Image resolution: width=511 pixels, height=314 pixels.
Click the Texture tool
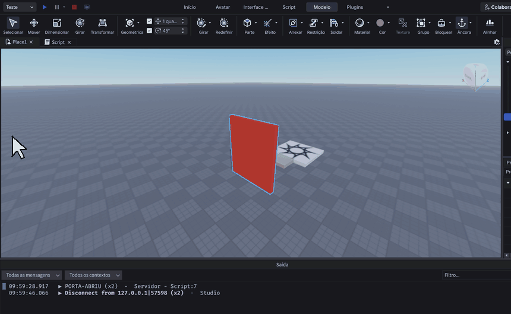pos(403,26)
